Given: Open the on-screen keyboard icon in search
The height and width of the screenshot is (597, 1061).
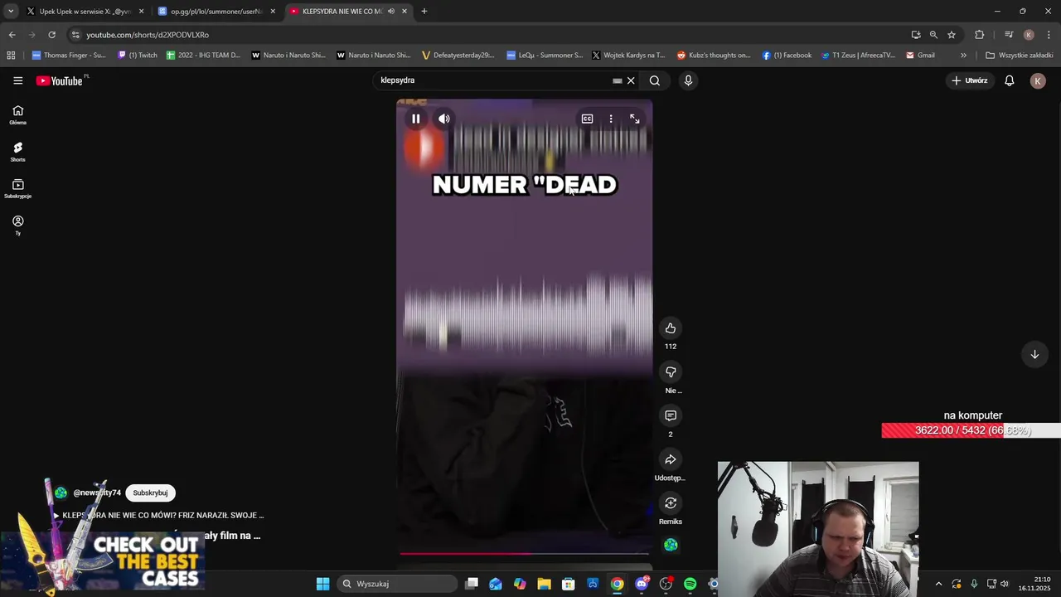Looking at the screenshot, I should 617,80.
